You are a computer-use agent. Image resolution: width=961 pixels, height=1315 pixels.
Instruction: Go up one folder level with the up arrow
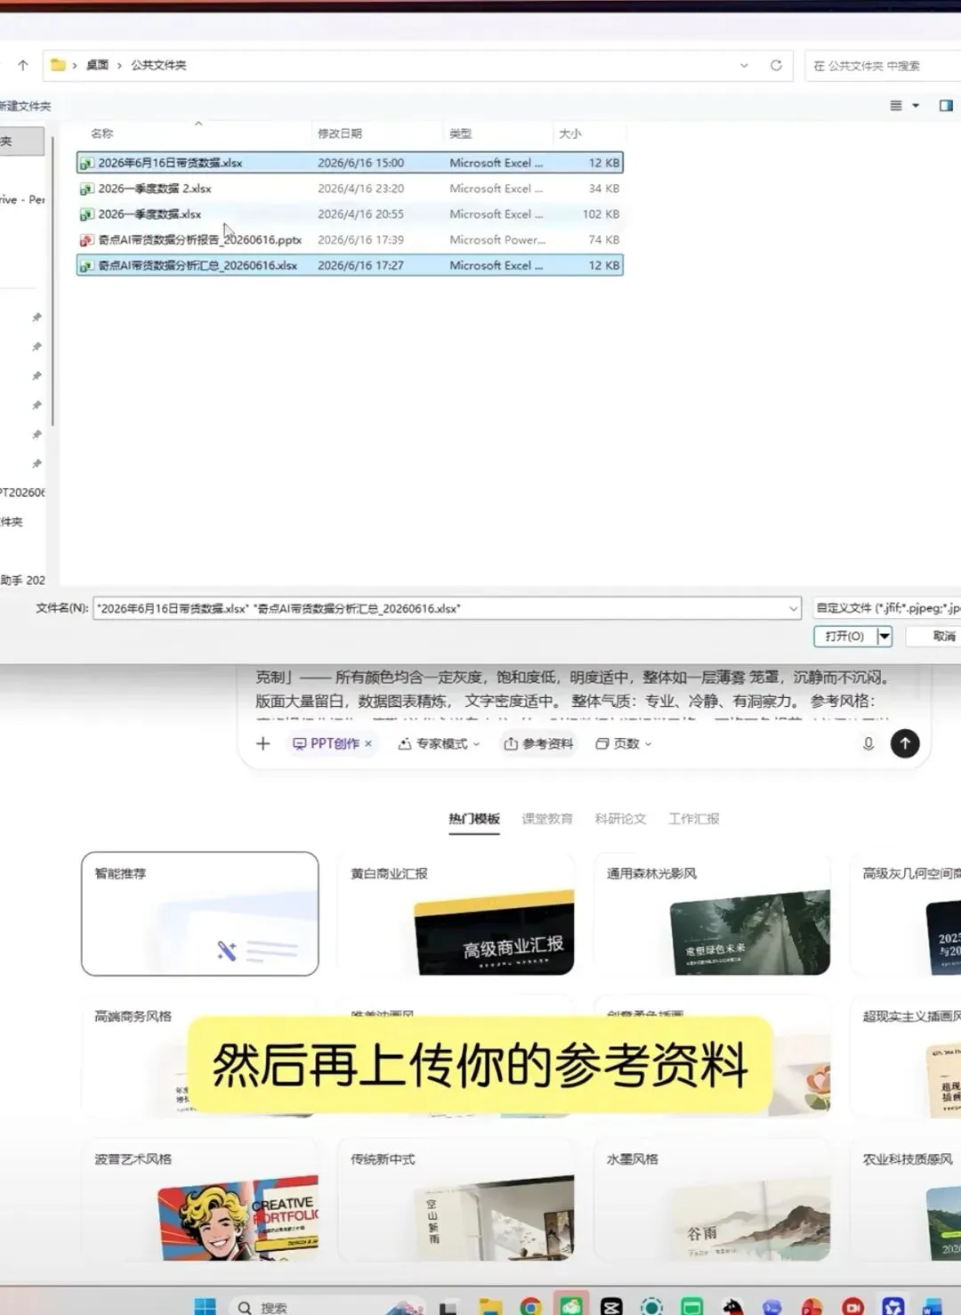coord(23,65)
